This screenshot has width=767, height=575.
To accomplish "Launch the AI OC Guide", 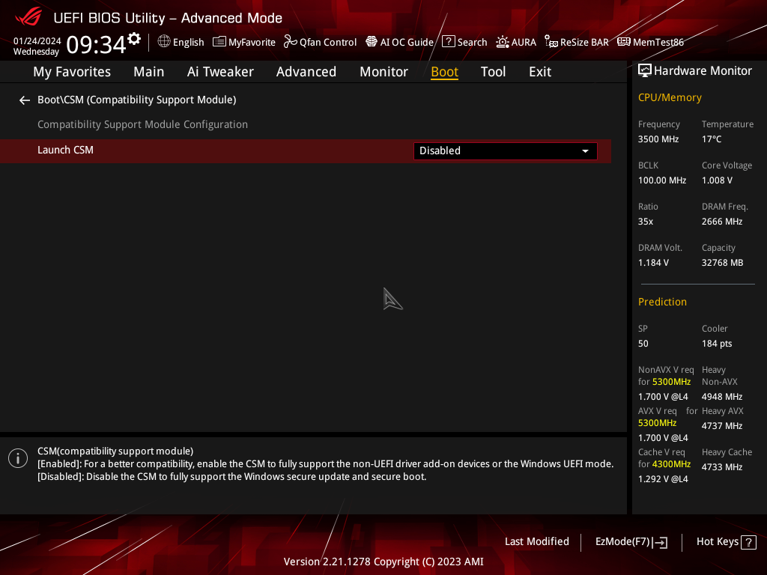I will point(399,42).
